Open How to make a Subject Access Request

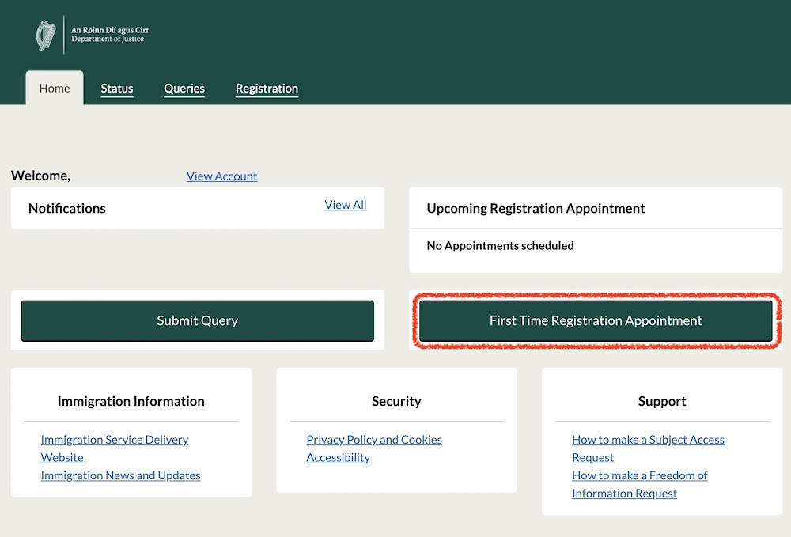[648, 448]
